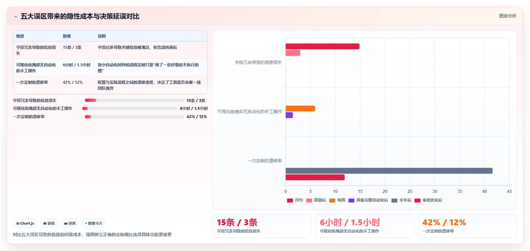Toggle the 具备完整自动化后 legend series

[368, 200]
